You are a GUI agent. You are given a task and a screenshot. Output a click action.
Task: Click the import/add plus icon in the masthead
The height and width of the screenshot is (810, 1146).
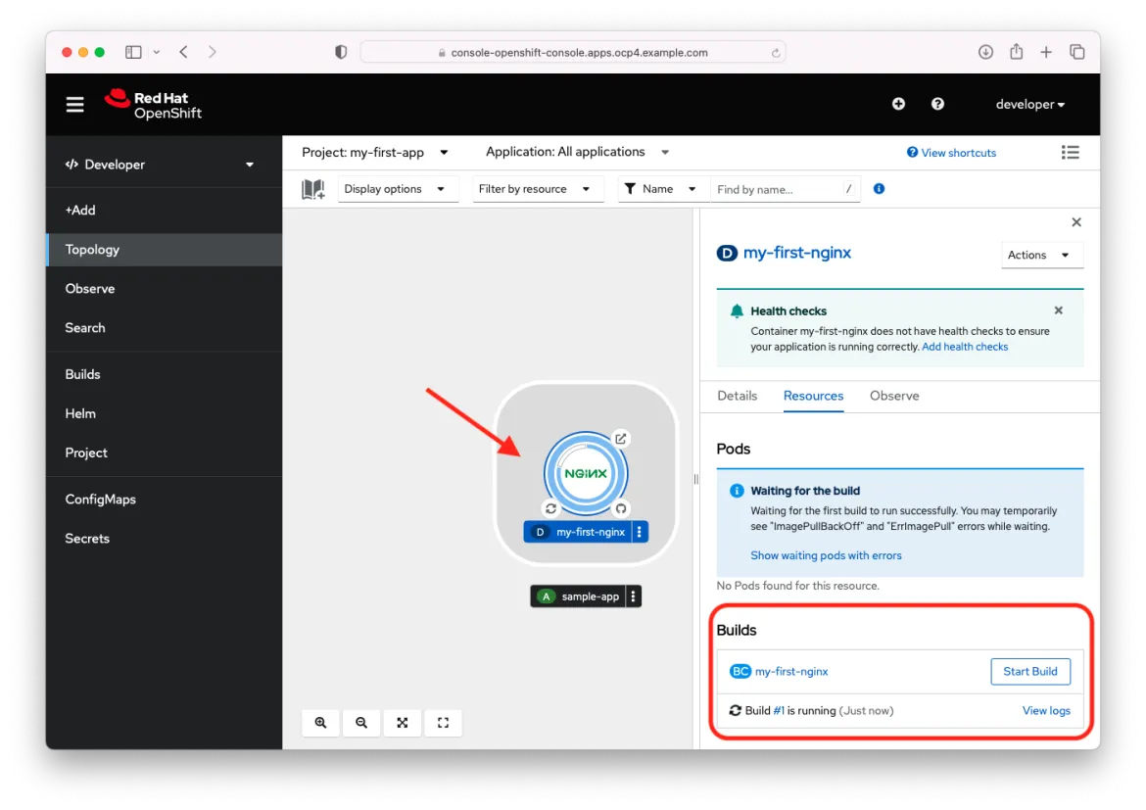point(898,103)
